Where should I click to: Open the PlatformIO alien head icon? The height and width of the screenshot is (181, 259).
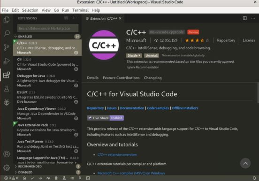[7, 102]
